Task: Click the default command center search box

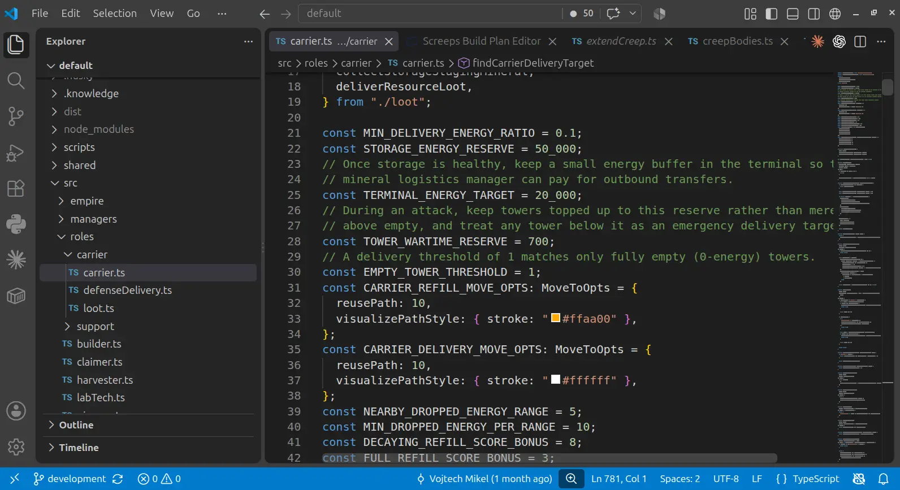Action: 430,14
